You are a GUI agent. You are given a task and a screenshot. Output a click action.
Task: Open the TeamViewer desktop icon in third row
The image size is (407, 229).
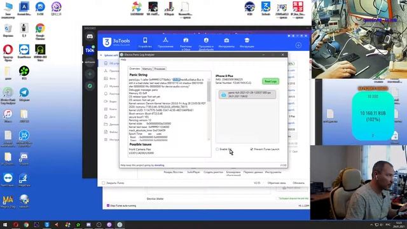24,50
